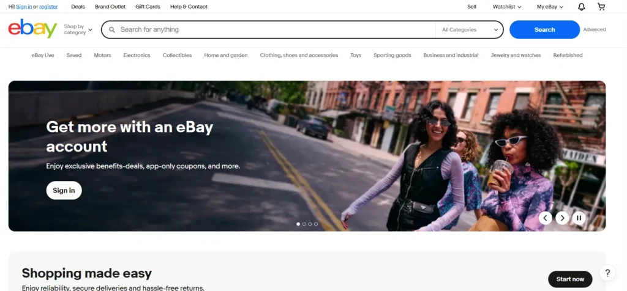The height and width of the screenshot is (291, 627).
Task: Click 'Get more with an eBay account' heading
Action: click(x=130, y=136)
